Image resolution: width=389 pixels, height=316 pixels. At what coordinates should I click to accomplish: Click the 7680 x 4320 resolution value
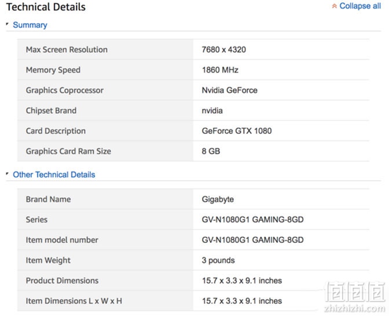224,50
